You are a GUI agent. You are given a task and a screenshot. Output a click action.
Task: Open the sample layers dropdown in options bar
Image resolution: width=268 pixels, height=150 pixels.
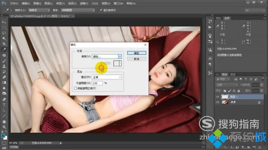click(78, 10)
